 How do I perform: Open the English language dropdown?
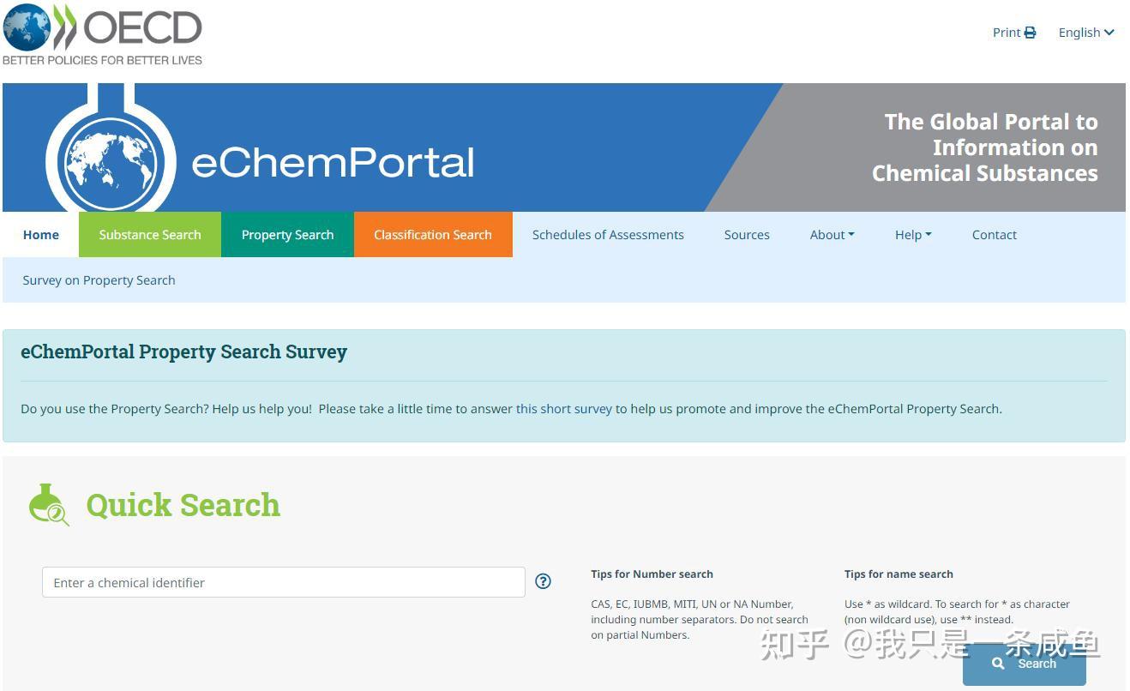(1086, 33)
